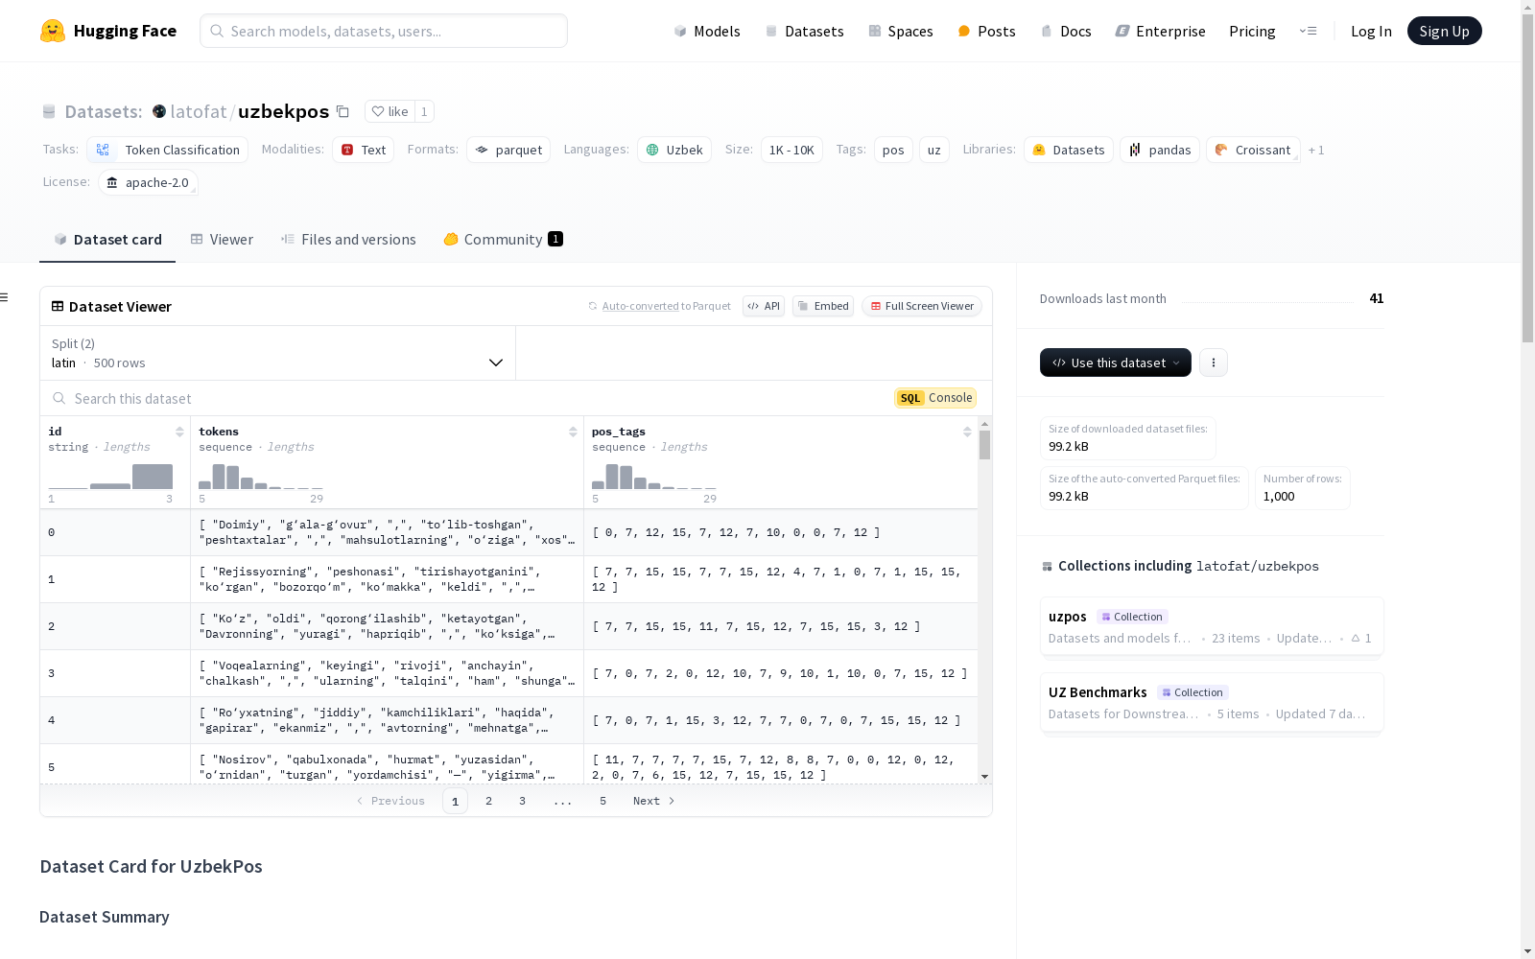The width and height of the screenshot is (1535, 959).
Task: Click the table scroll down arrow
Action: coord(984,776)
